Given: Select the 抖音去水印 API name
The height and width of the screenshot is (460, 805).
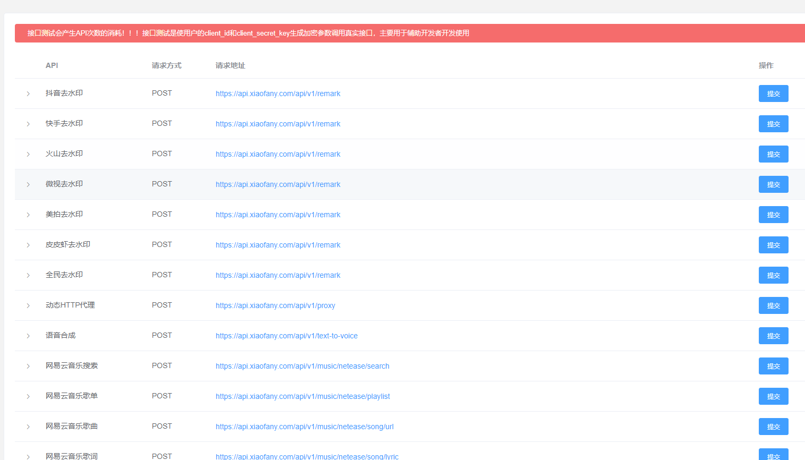Looking at the screenshot, I should coord(64,93).
